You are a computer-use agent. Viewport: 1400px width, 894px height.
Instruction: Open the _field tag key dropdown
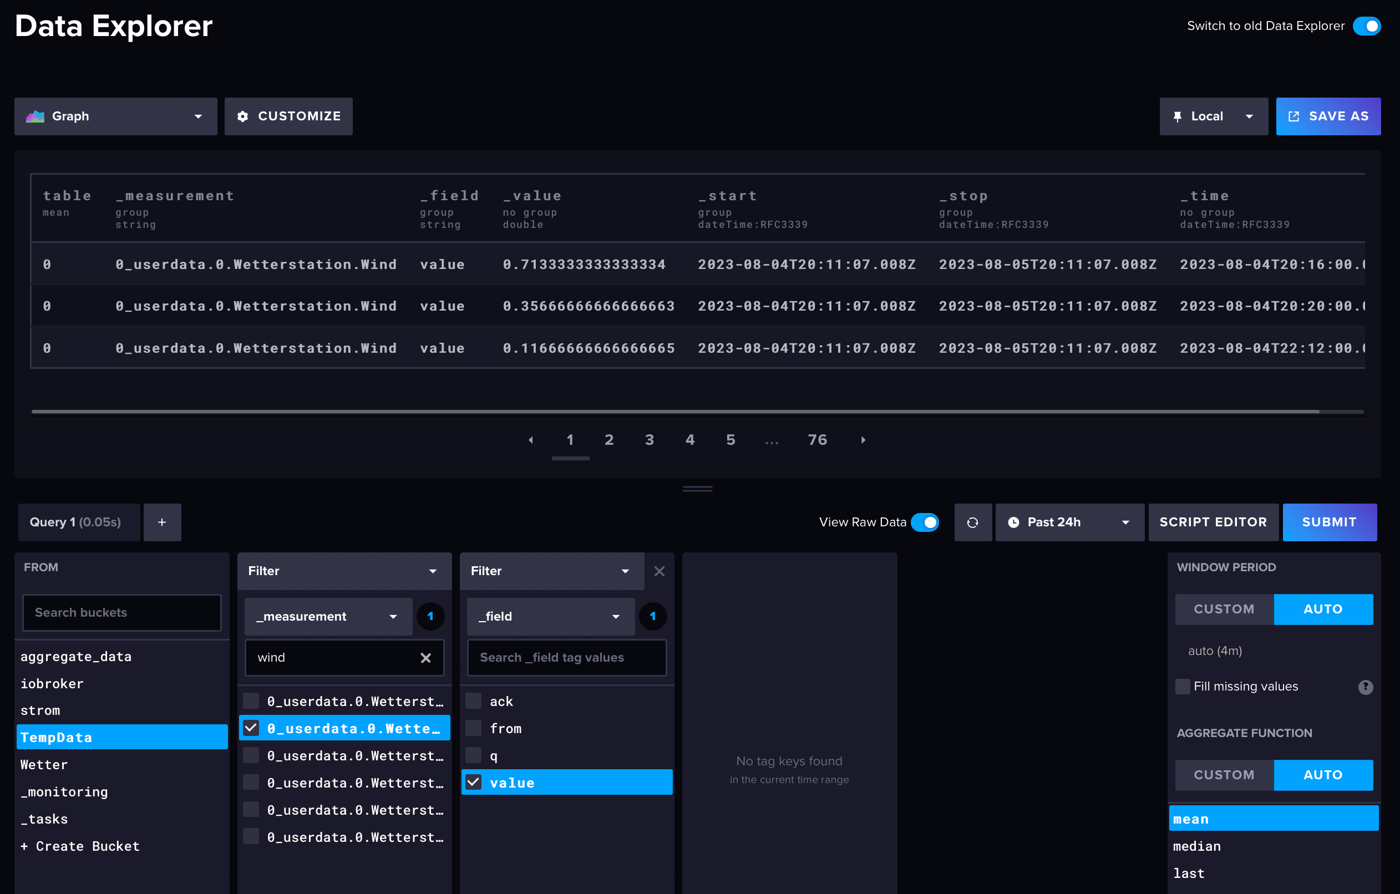(x=551, y=616)
